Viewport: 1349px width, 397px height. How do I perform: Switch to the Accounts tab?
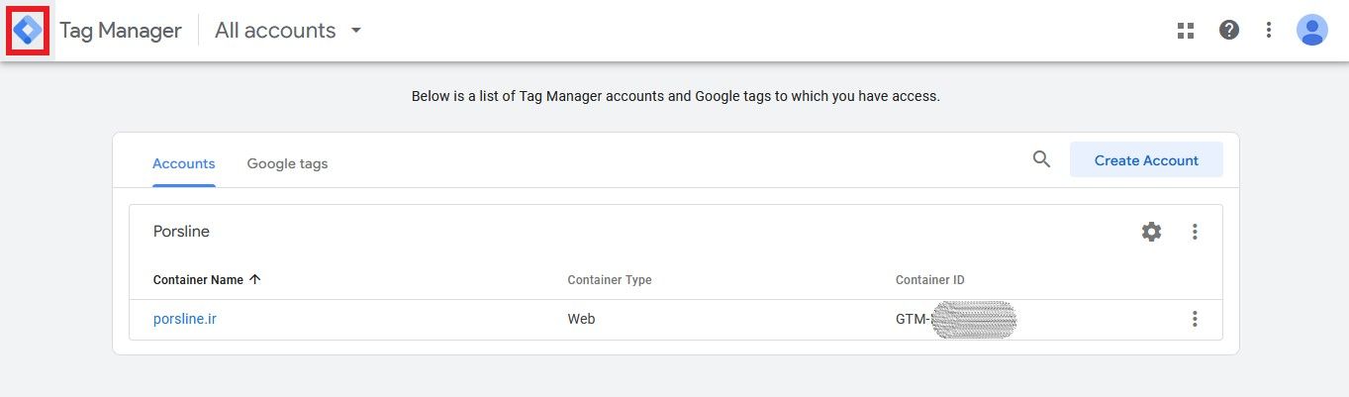point(183,163)
